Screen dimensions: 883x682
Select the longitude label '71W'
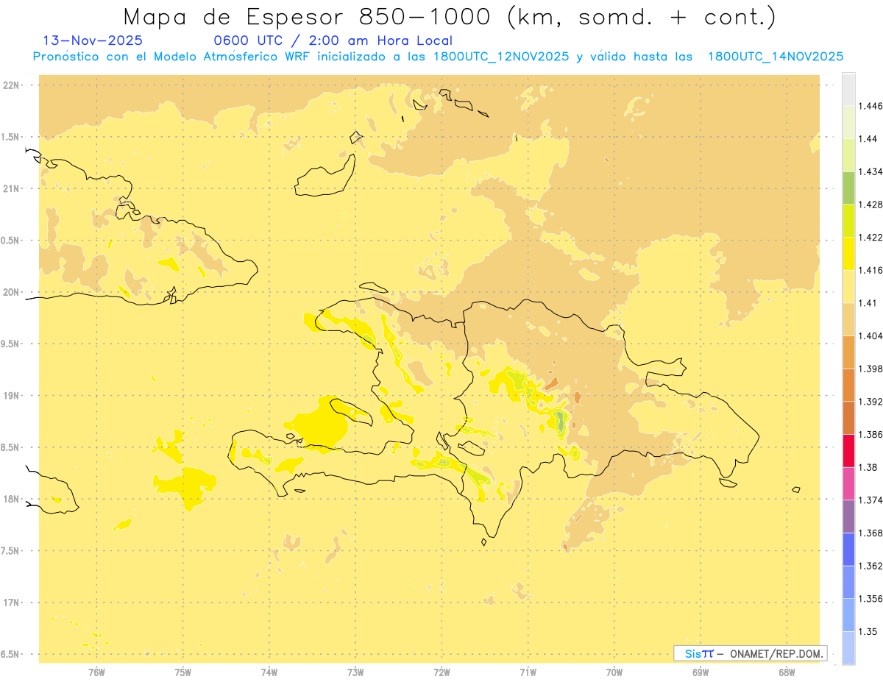[528, 672]
